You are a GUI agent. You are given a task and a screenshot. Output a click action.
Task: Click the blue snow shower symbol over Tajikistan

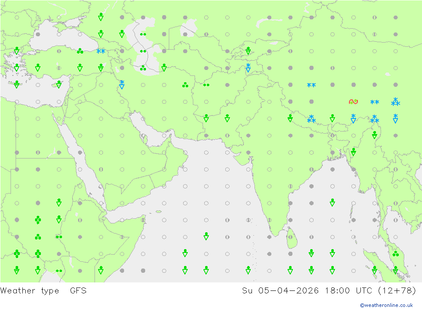248,68
